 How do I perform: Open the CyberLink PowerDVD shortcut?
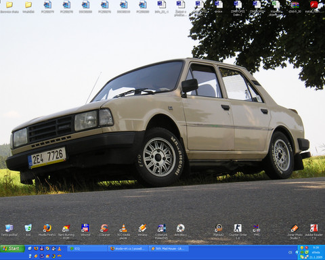(x=161, y=232)
